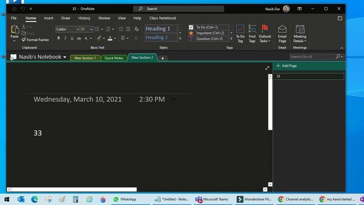Open font size 11 dropdown

pyautogui.click(x=91, y=29)
